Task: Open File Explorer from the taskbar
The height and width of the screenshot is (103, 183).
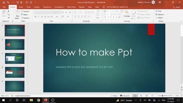Action: 31,100
